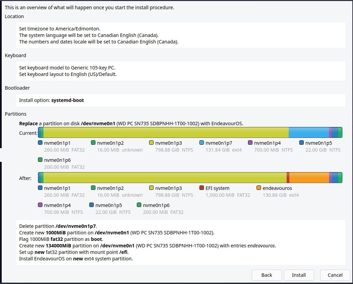
Task: Click the red EFI system legend swatch
Action: [x=202, y=188]
